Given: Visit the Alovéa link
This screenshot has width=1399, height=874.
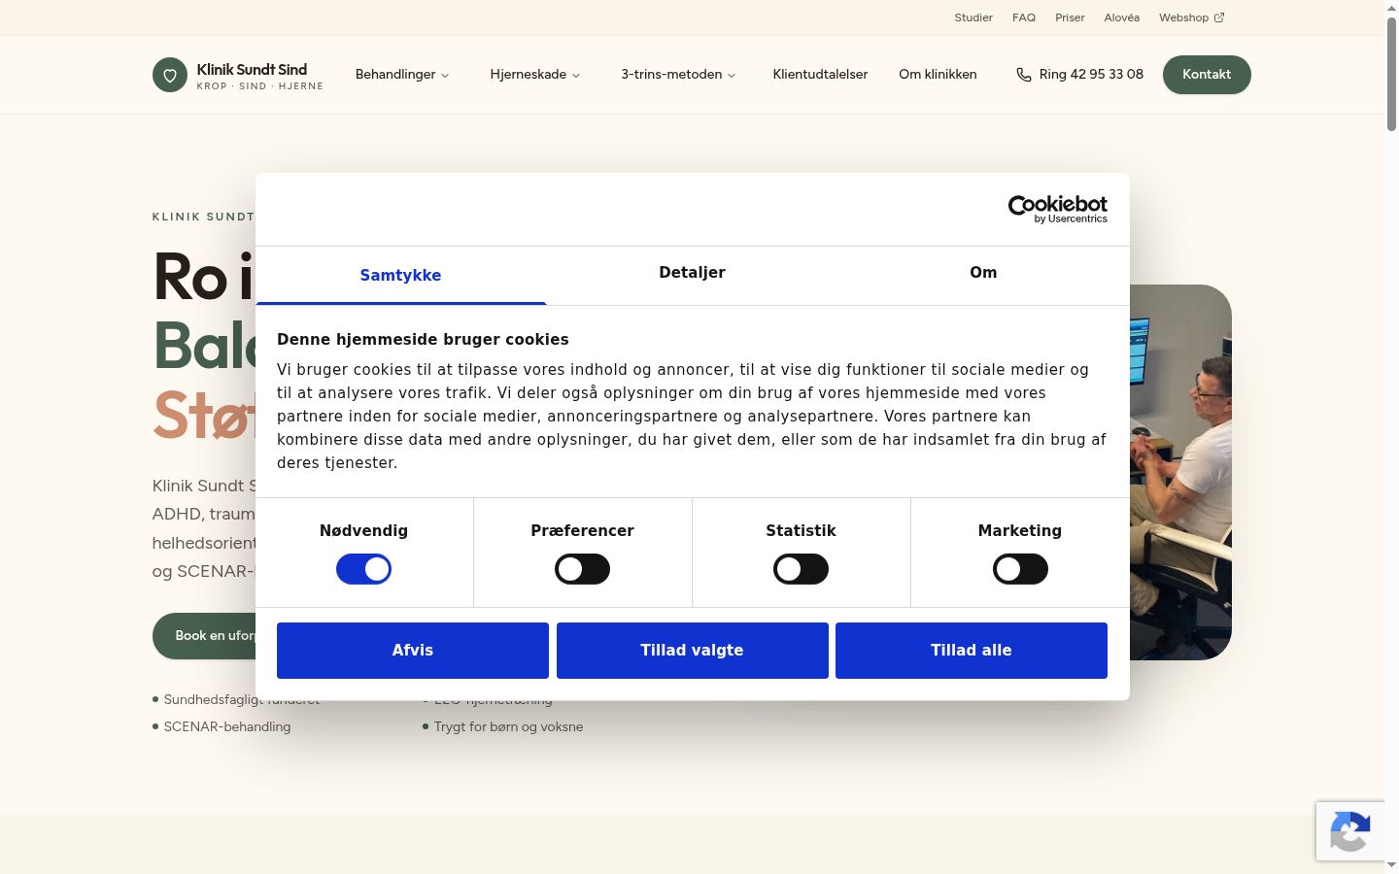Looking at the screenshot, I should [1122, 17].
